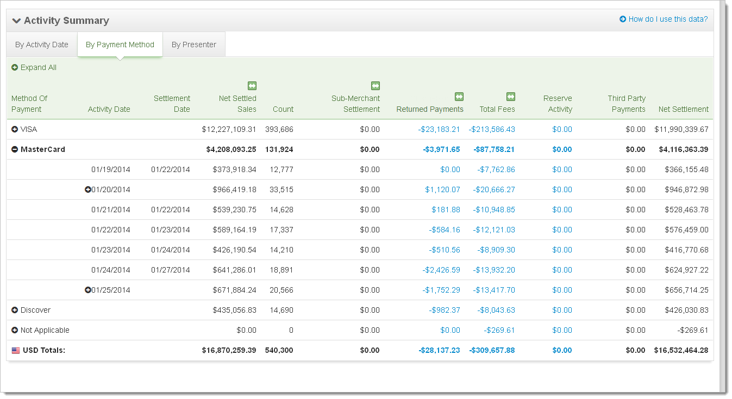The width and height of the screenshot is (732, 399).
Task: Open VISA returned payments -$23,183.21
Action: pyautogui.click(x=439, y=130)
